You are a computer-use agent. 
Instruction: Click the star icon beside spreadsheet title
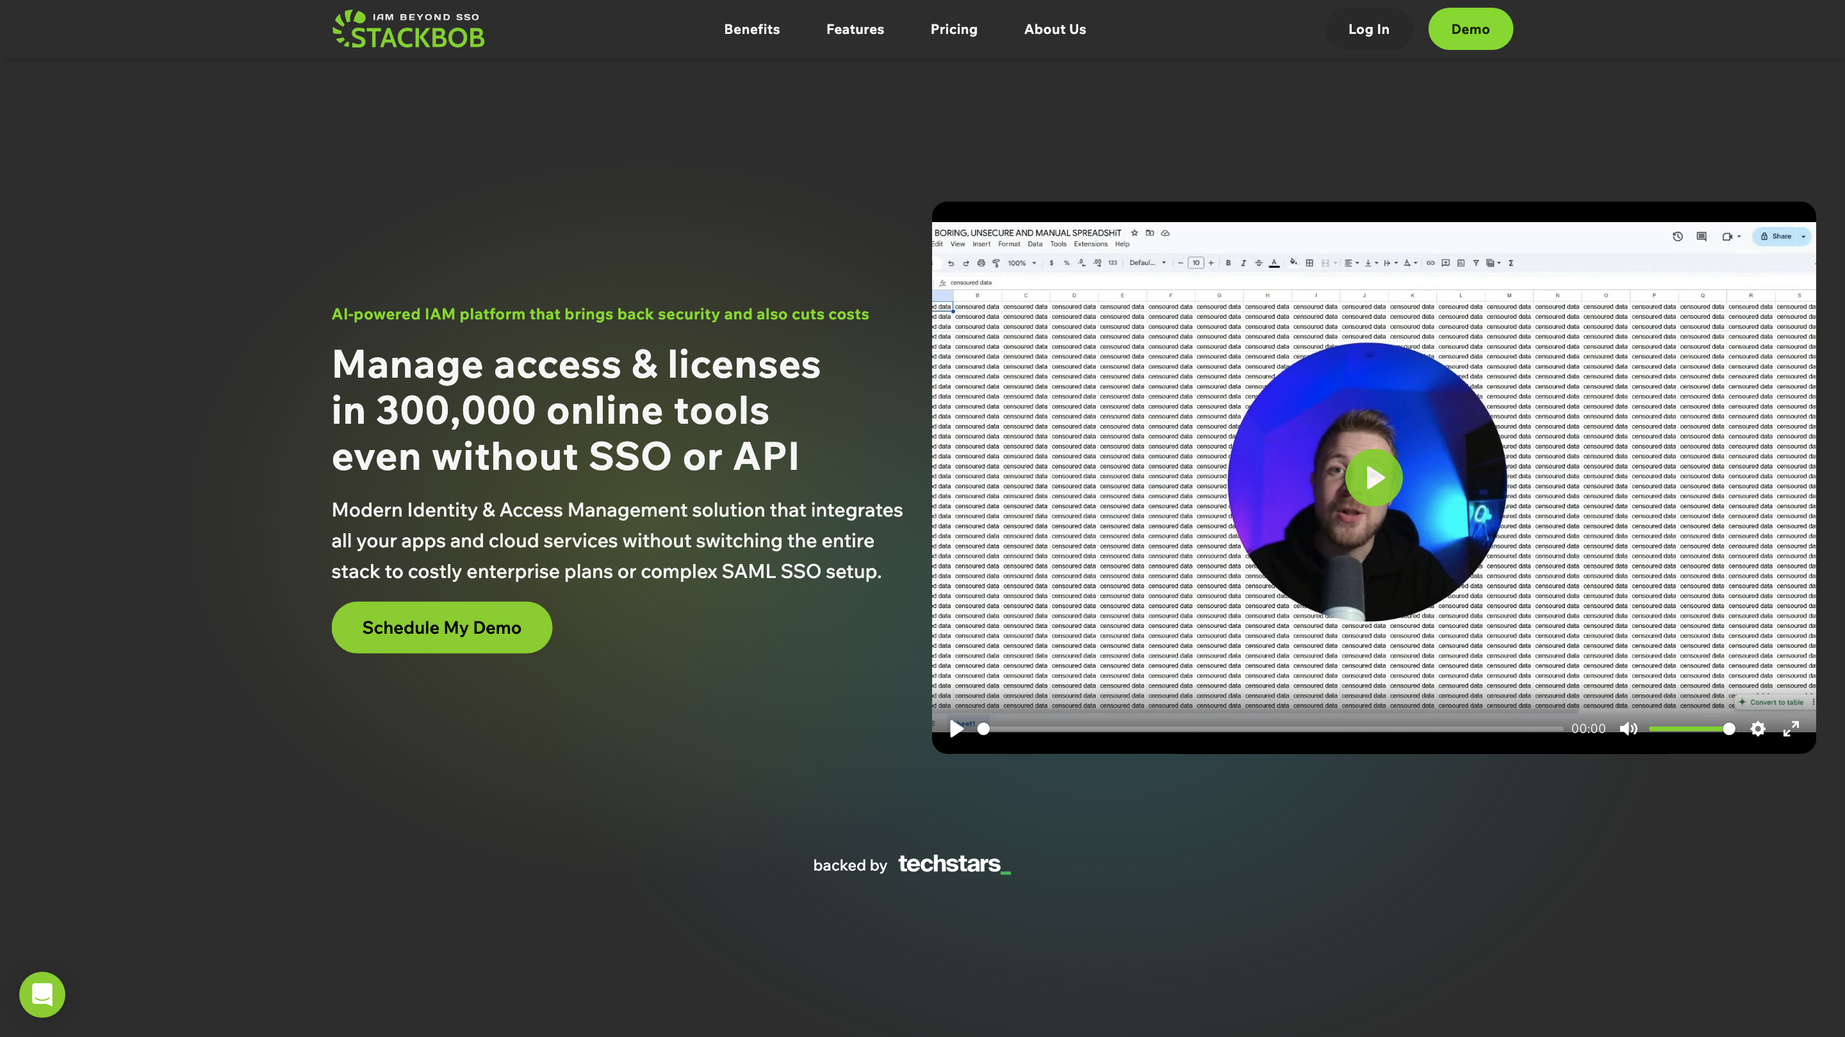click(x=1135, y=232)
